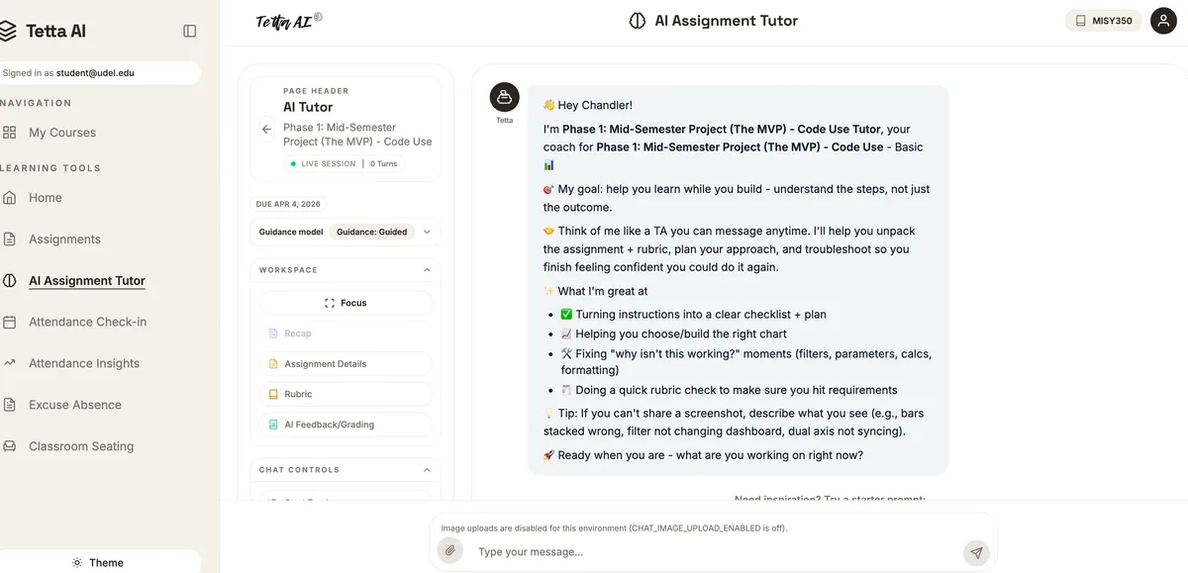Click the attachment paperclip icon
The height and width of the screenshot is (573, 1188).
pos(450,551)
